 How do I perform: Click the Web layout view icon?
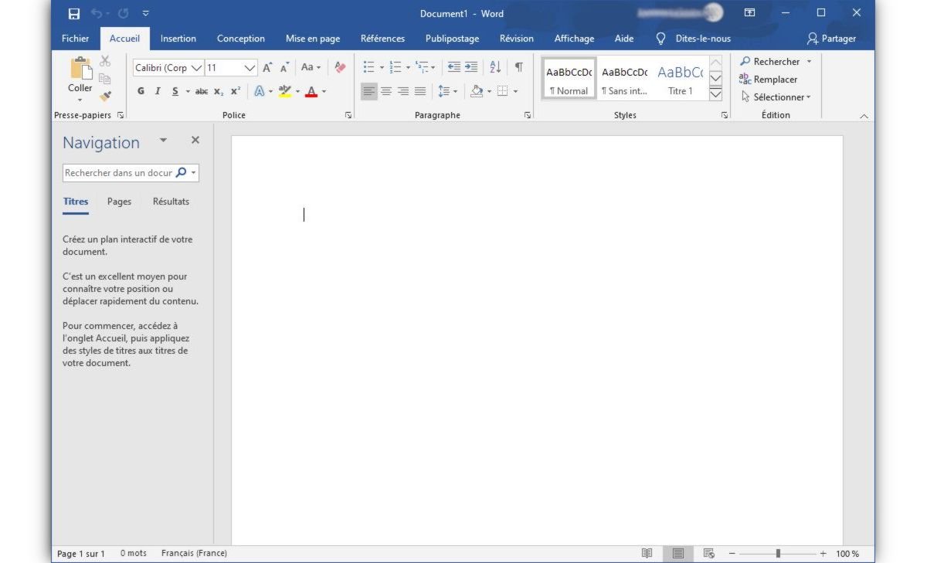tap(708, 553)
